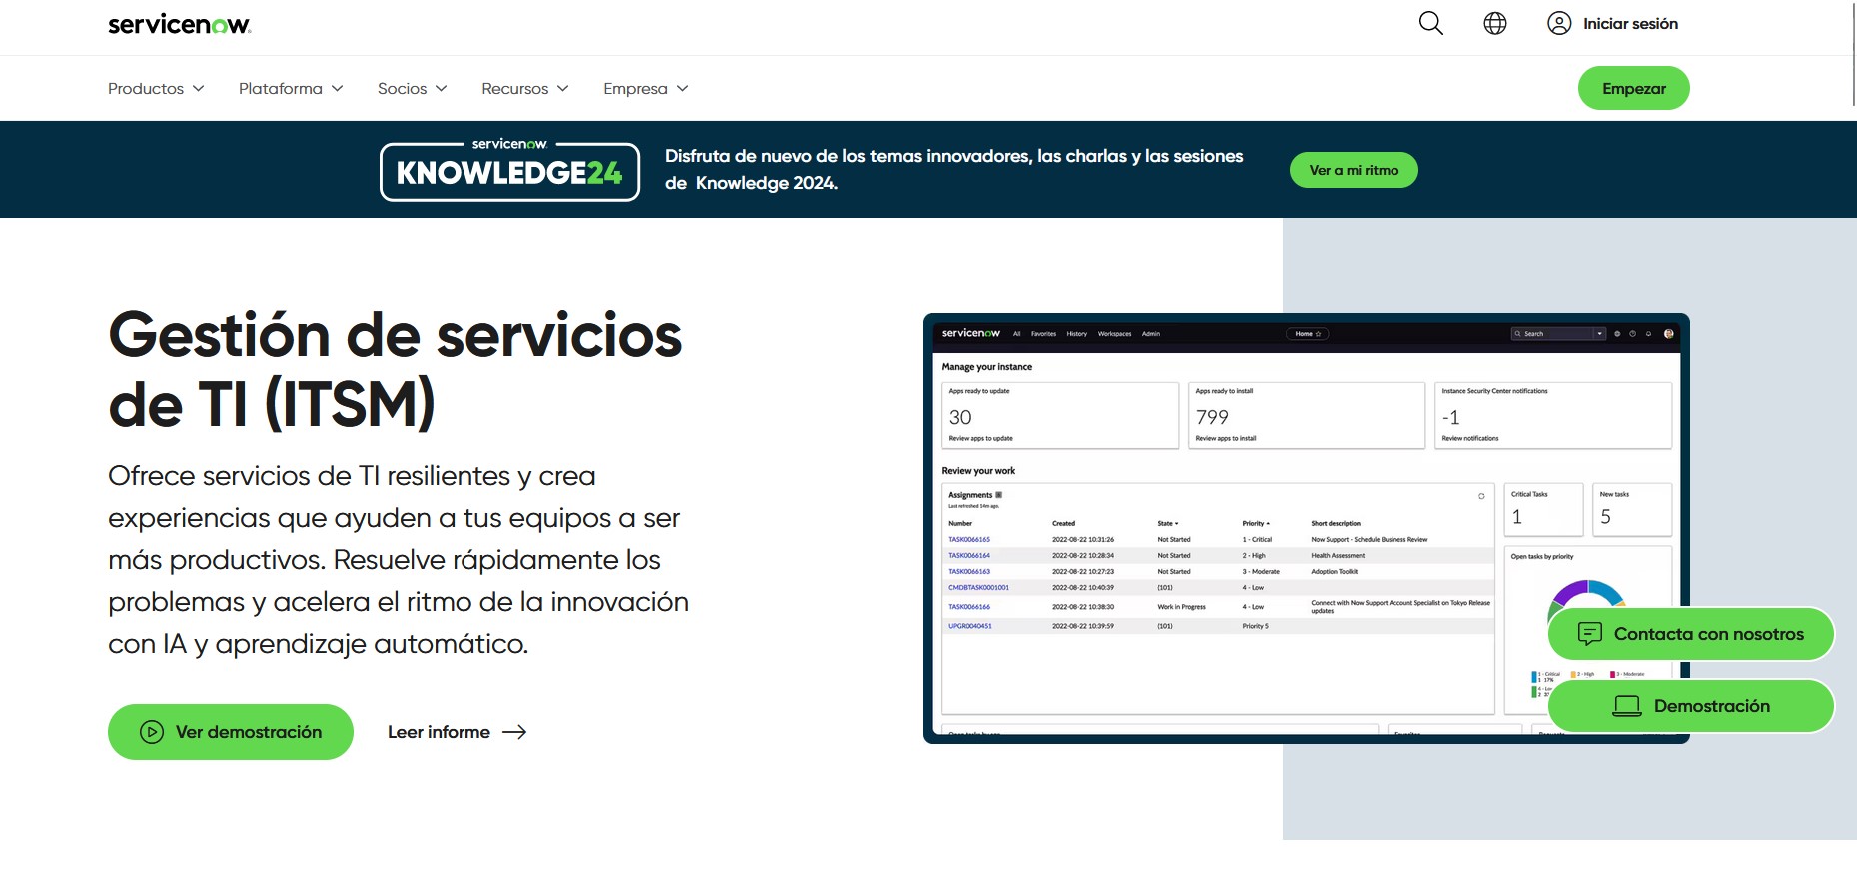Open the Leer informe link

coord(457,732)
